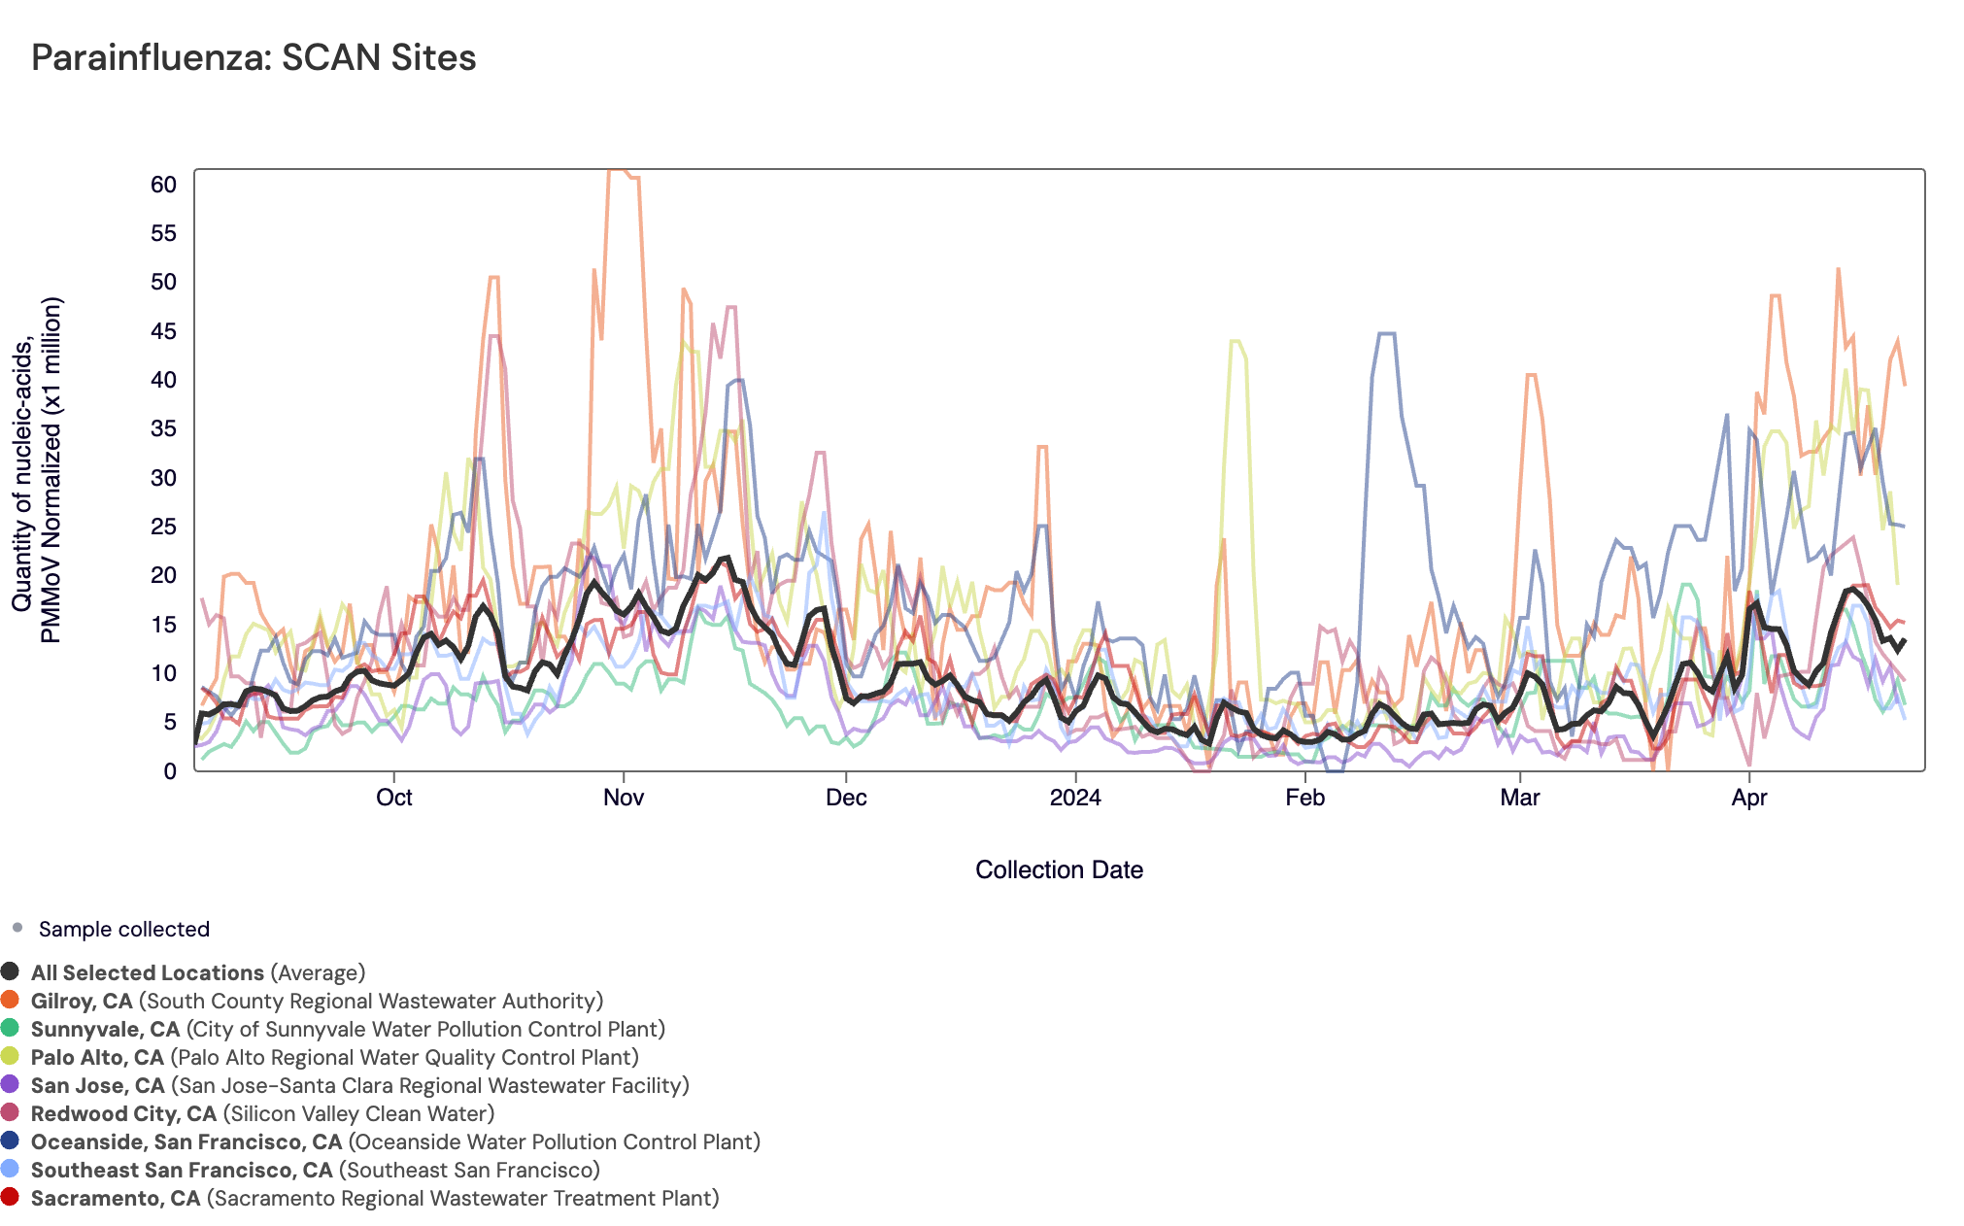The height and width of the screenshot is (1226, 1964).
Task: Click the 60 value on y-axis
Action: click(163, 185)
